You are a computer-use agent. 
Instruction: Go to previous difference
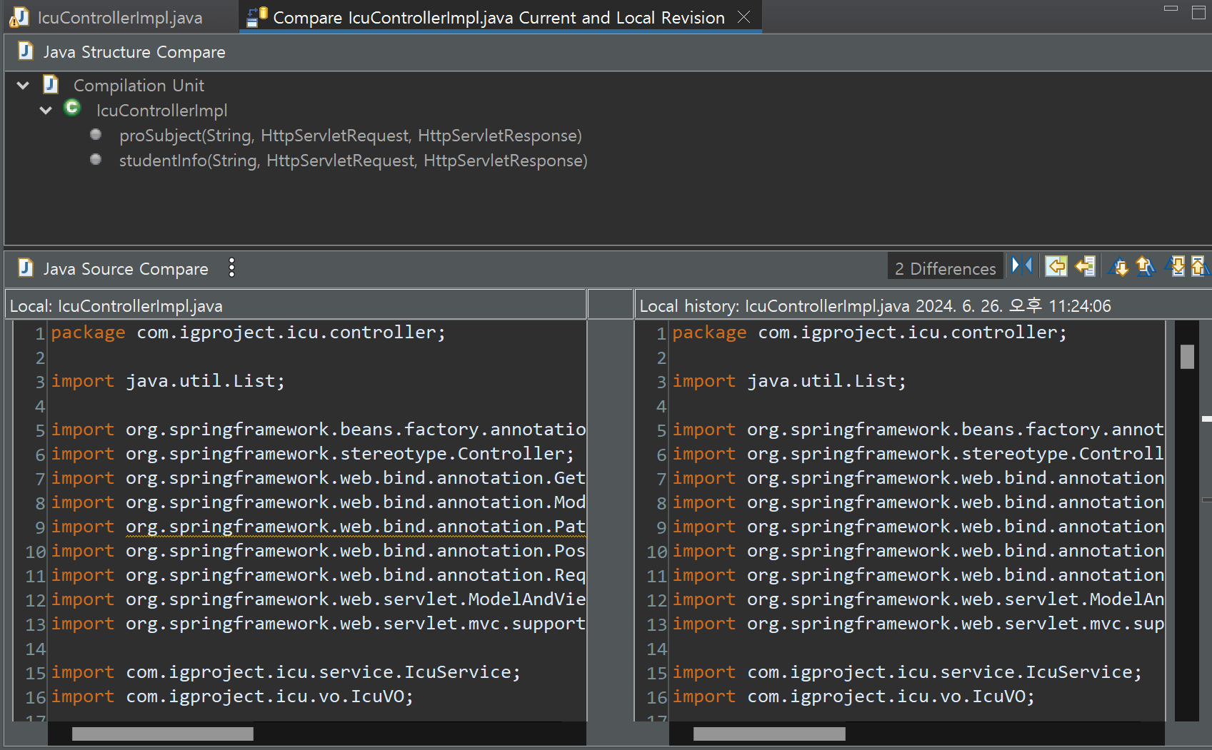(x=1145, y=266)
